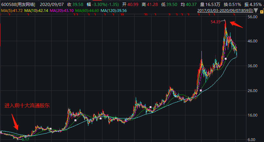Viewport: 264px width, 142px height.
Task: Open the 2017/03/03-2020/09/07(859日) date range link
Action: click(x=225, y=11)
